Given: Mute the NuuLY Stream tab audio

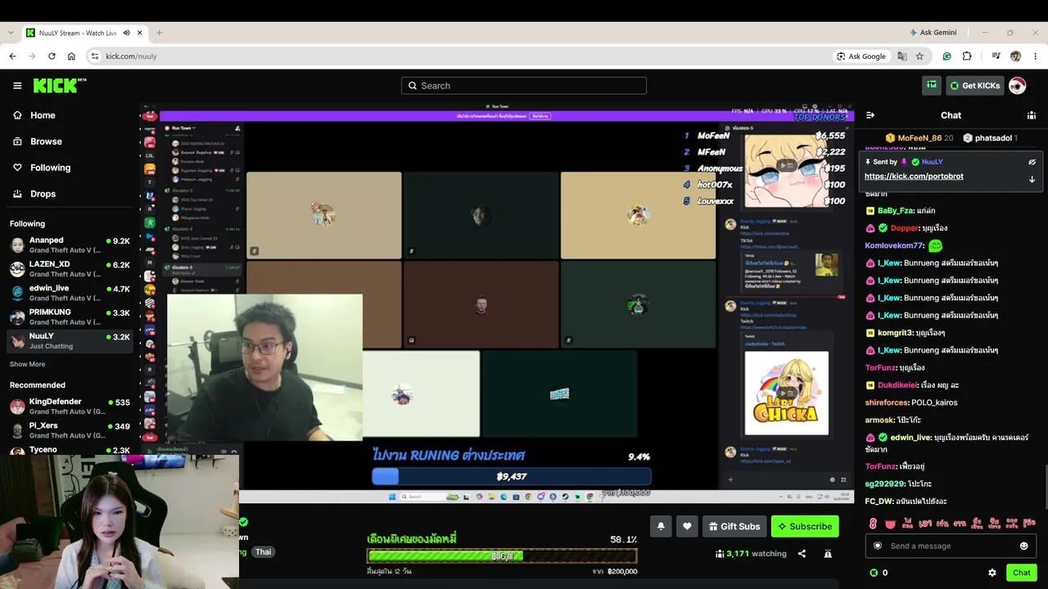Looking at the screenshot, I should coord(124,33).
